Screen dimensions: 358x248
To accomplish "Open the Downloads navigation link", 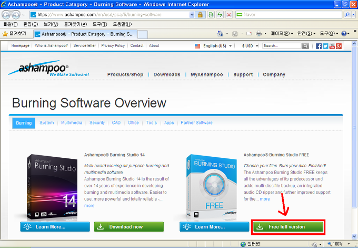I will [x=167, y=74].
